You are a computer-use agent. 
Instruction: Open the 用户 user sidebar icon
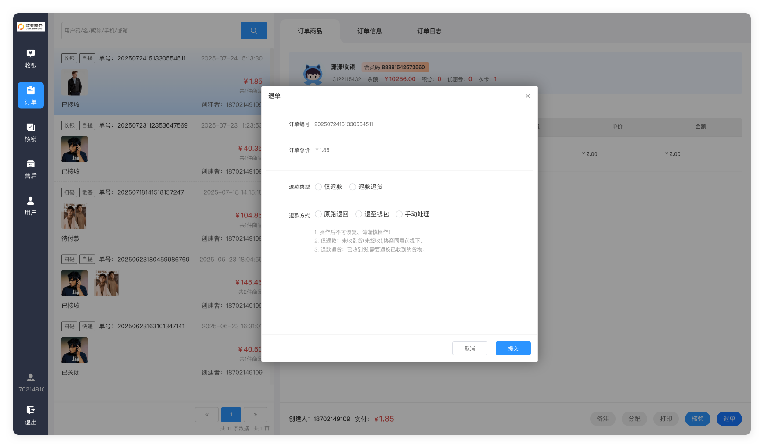[x=31, y=206]
